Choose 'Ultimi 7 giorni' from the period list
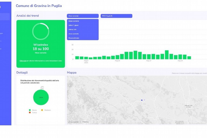The image size is (207, 138). pos(83,25)
